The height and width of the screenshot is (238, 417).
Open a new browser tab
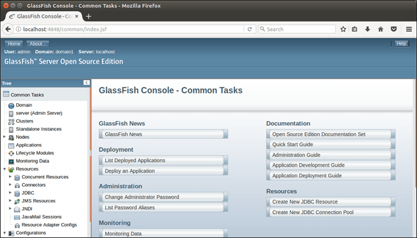pos(88,16)
